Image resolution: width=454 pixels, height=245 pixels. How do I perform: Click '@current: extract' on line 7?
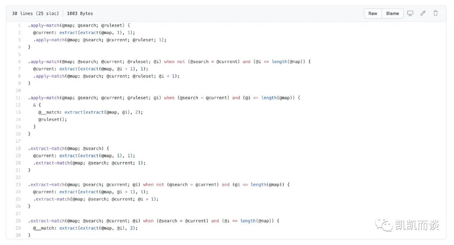click(x=55, y=69)
